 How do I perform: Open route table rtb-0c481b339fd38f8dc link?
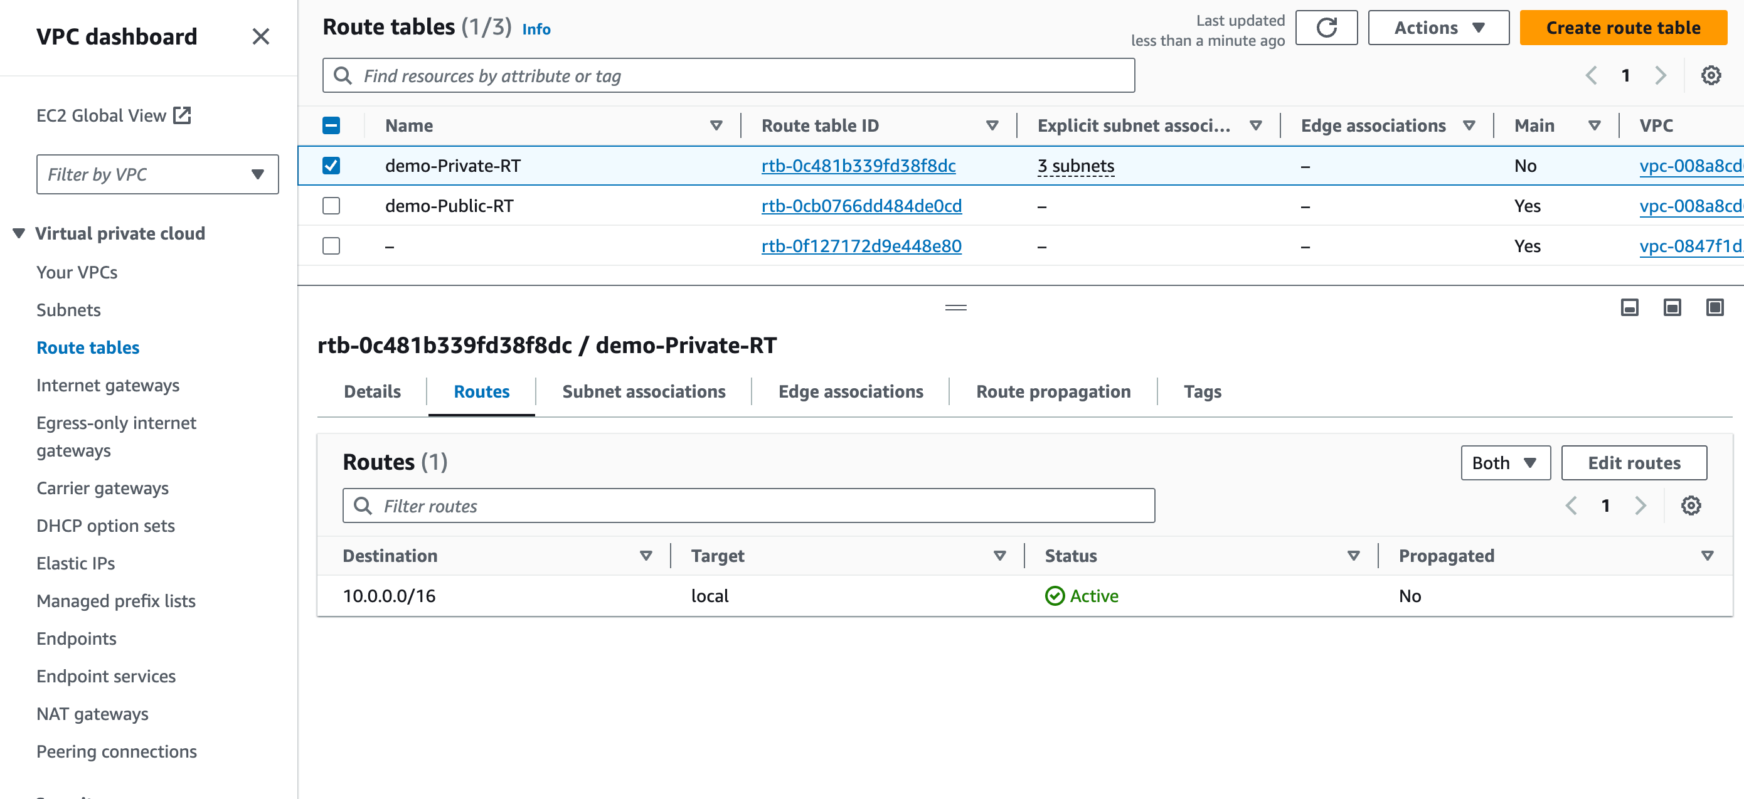(858, 166)
